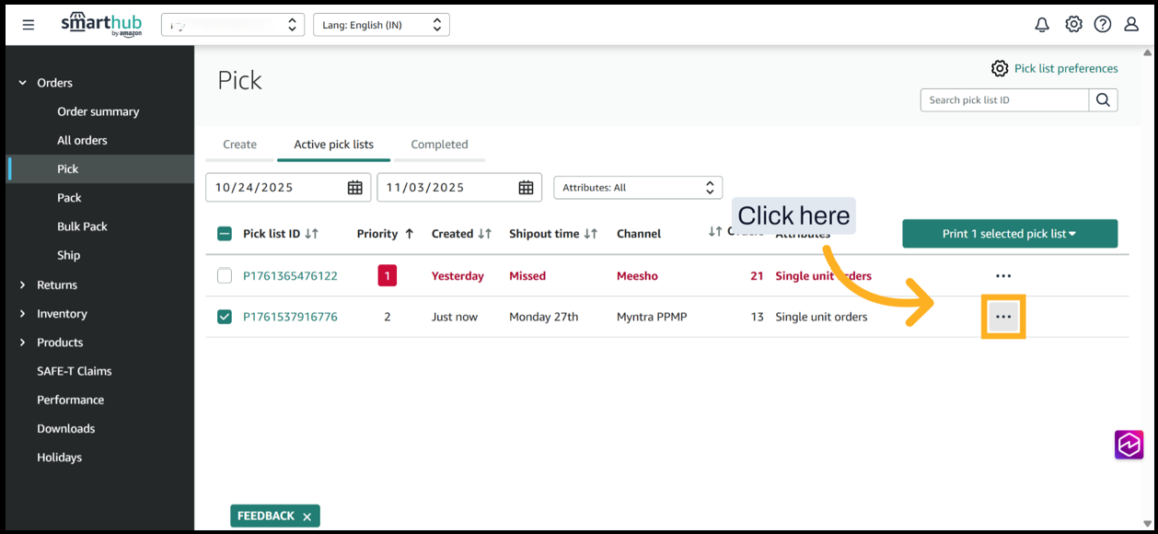Uncheck the P1761537916776 pick list checkbox

pos(225,317)
